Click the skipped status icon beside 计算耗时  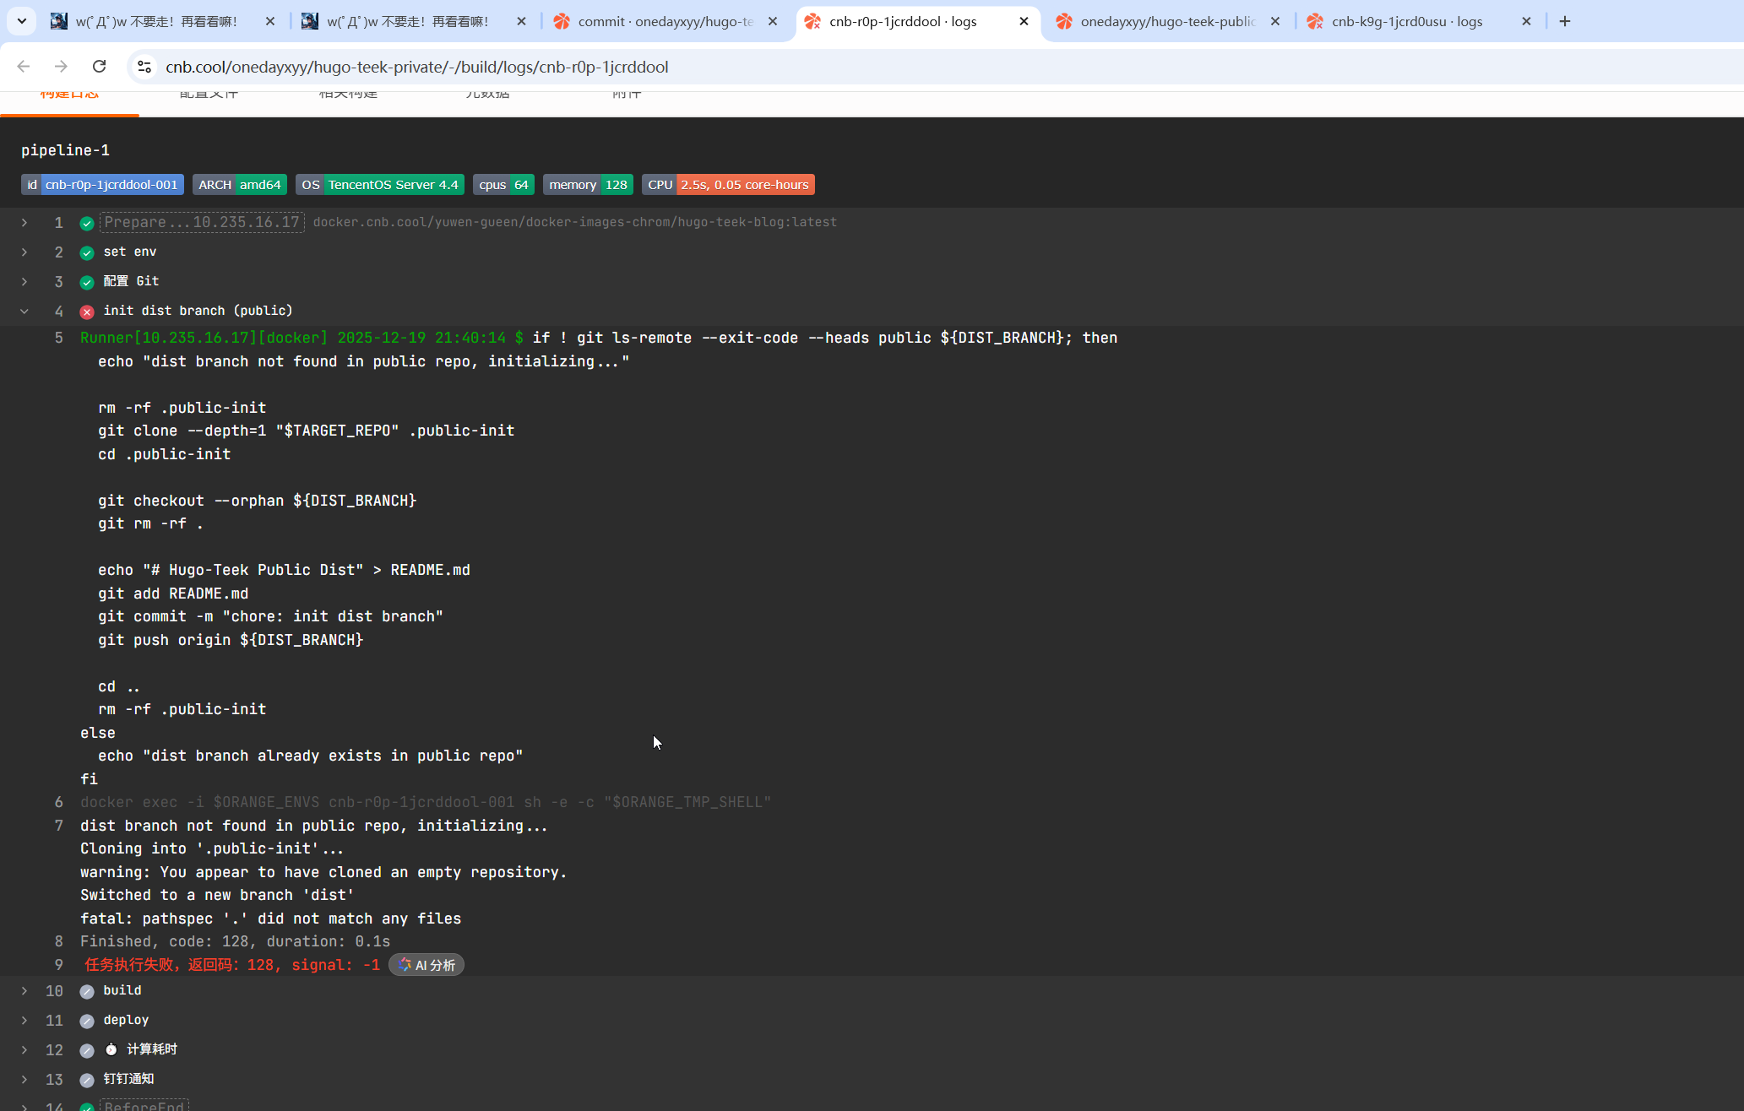[x=87, y=1050]
